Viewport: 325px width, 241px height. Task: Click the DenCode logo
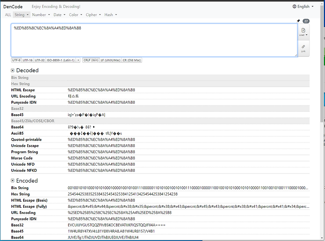pyautogui.click(x=13, y=6)
